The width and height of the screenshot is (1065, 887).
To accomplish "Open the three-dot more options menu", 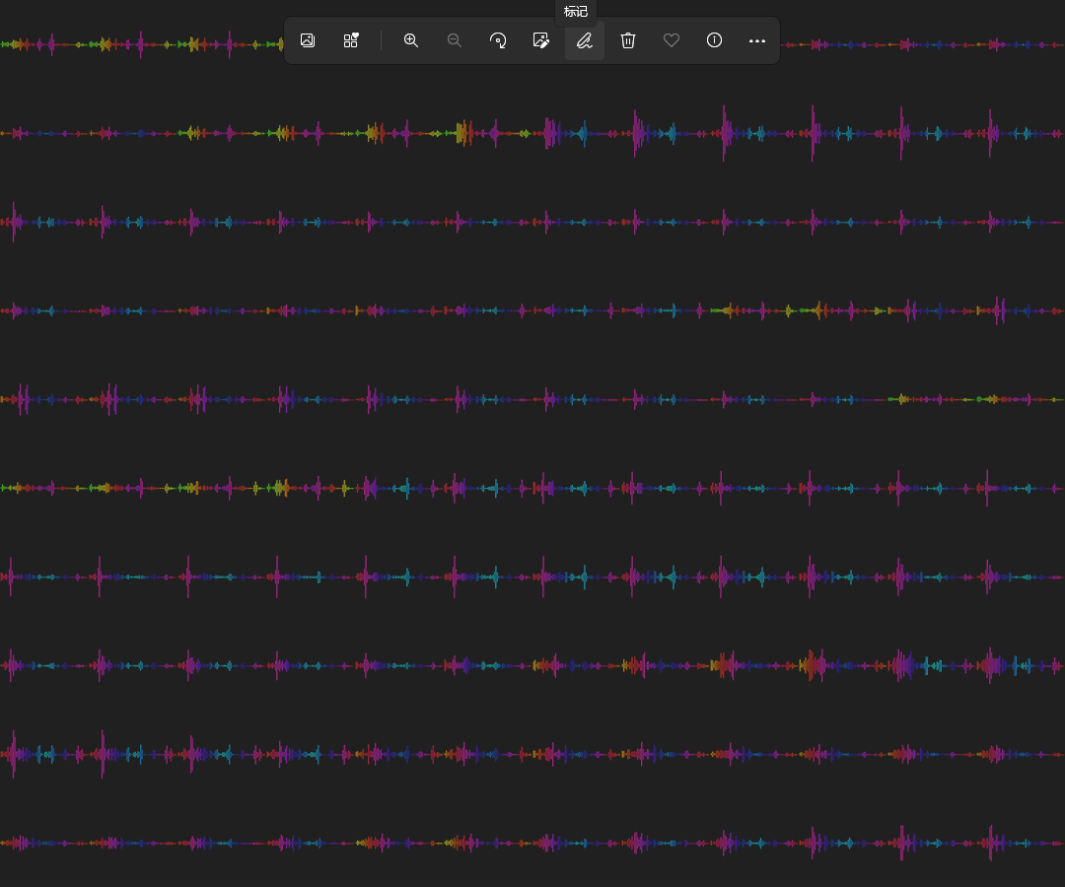I will 757,40.
